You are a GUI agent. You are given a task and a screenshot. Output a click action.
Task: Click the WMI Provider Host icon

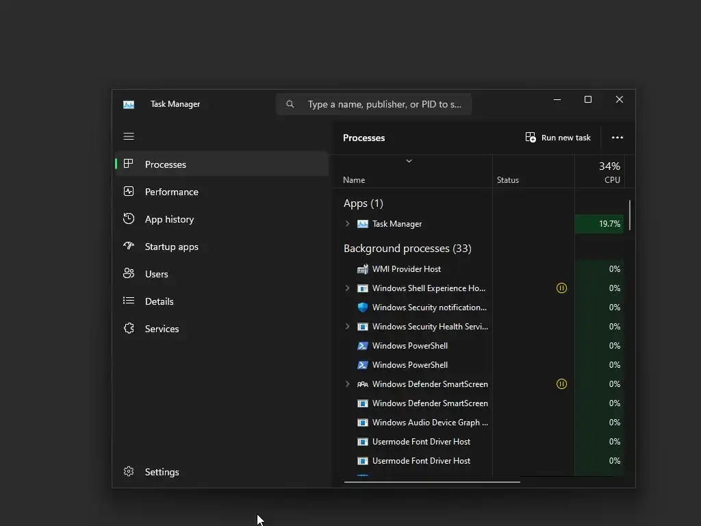(x=363, y=268)
